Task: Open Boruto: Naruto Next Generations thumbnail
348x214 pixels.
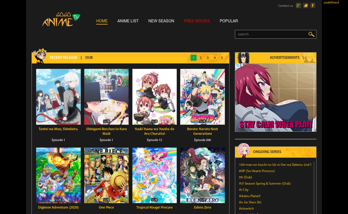Action: [x=203, y=97]
